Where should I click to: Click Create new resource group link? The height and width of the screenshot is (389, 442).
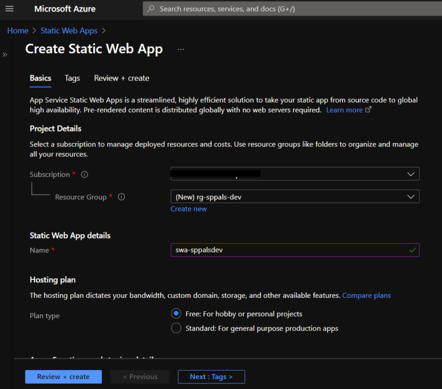(x=188, y=209)
